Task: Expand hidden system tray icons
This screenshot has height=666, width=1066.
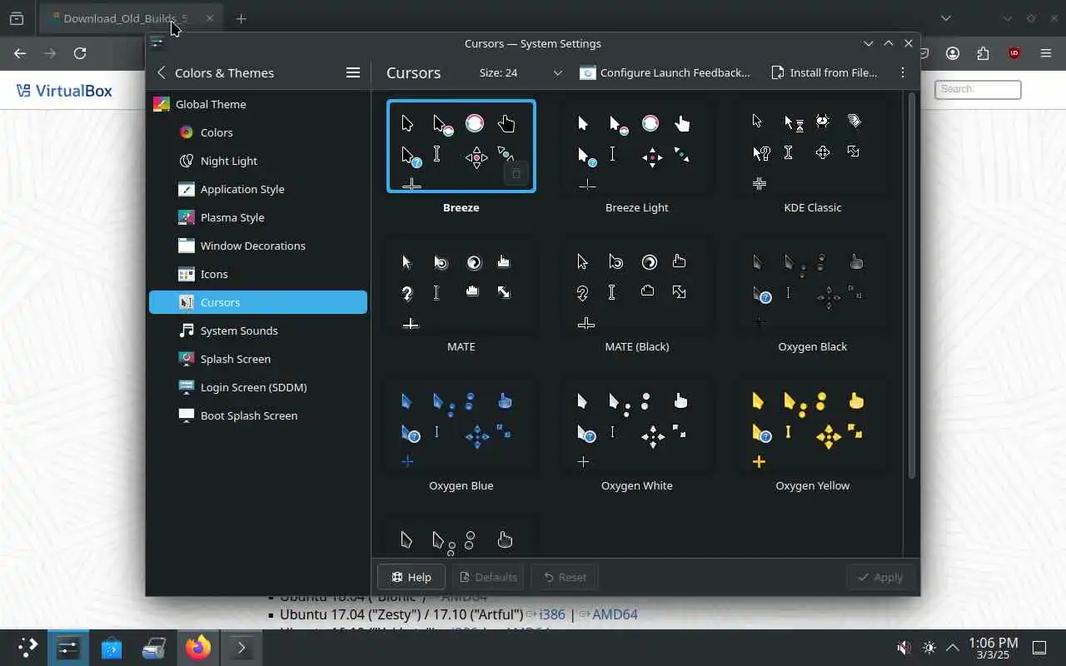Action: point(953,648)
